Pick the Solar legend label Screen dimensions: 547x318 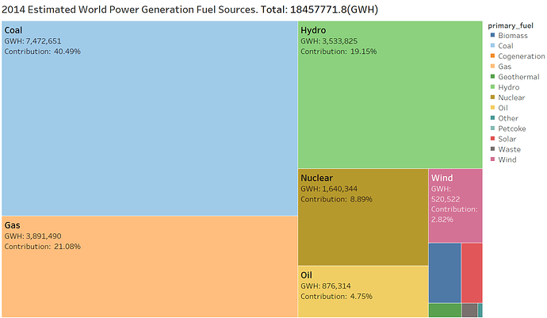tap(507, 139)
